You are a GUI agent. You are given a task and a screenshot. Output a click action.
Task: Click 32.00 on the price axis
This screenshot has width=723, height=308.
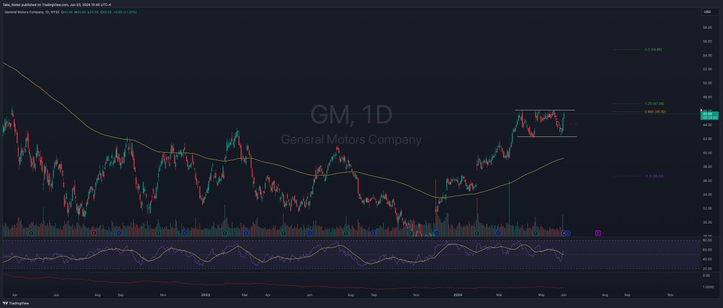point(707,209)
